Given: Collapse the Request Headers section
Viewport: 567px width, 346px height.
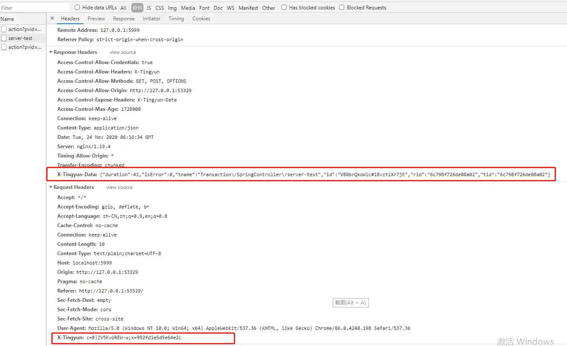Looking at the screenshot, I should click(x=51, y=187).
